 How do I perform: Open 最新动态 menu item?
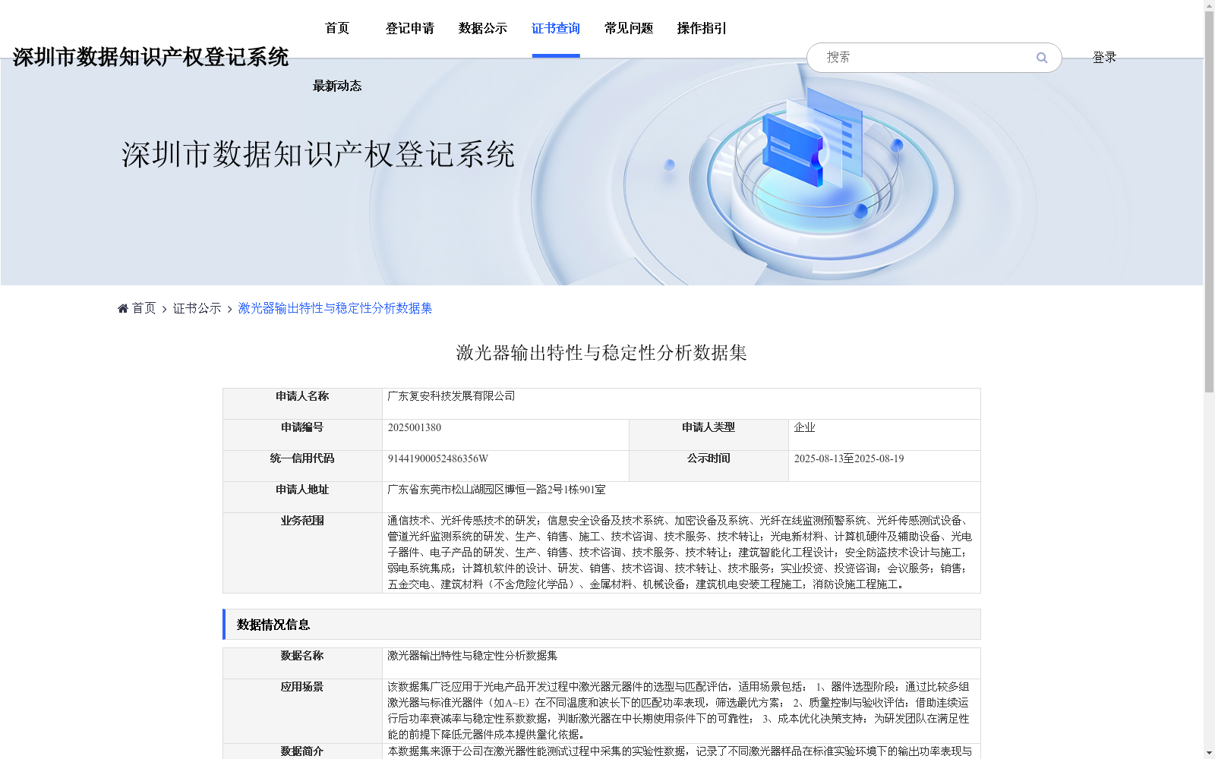point(337,86)
